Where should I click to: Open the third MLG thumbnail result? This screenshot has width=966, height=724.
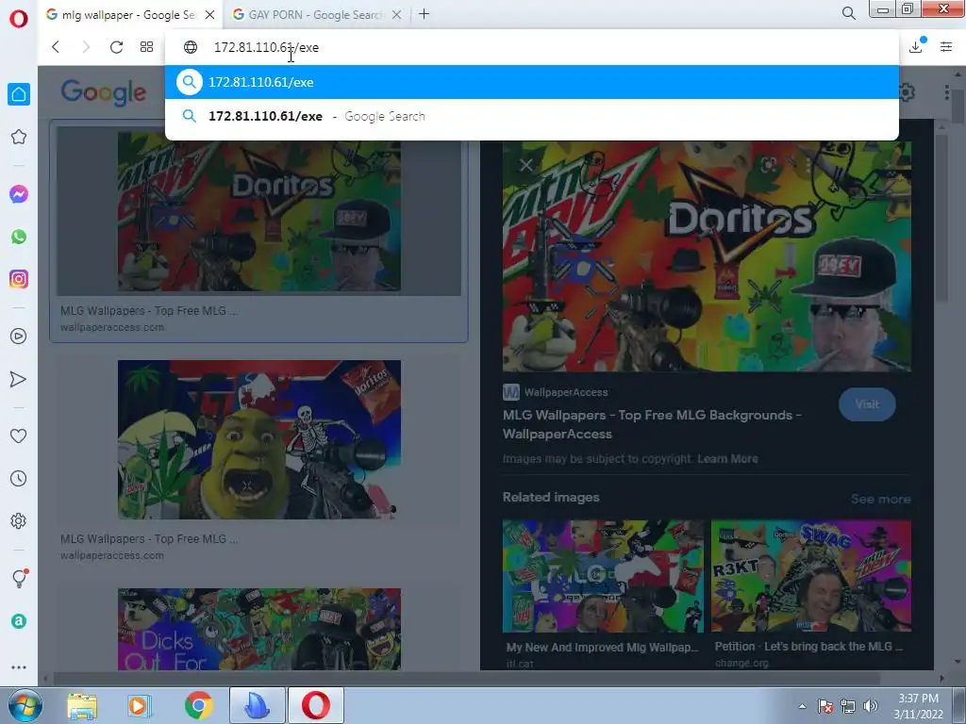pyautogui.click(x=259, y=629)
